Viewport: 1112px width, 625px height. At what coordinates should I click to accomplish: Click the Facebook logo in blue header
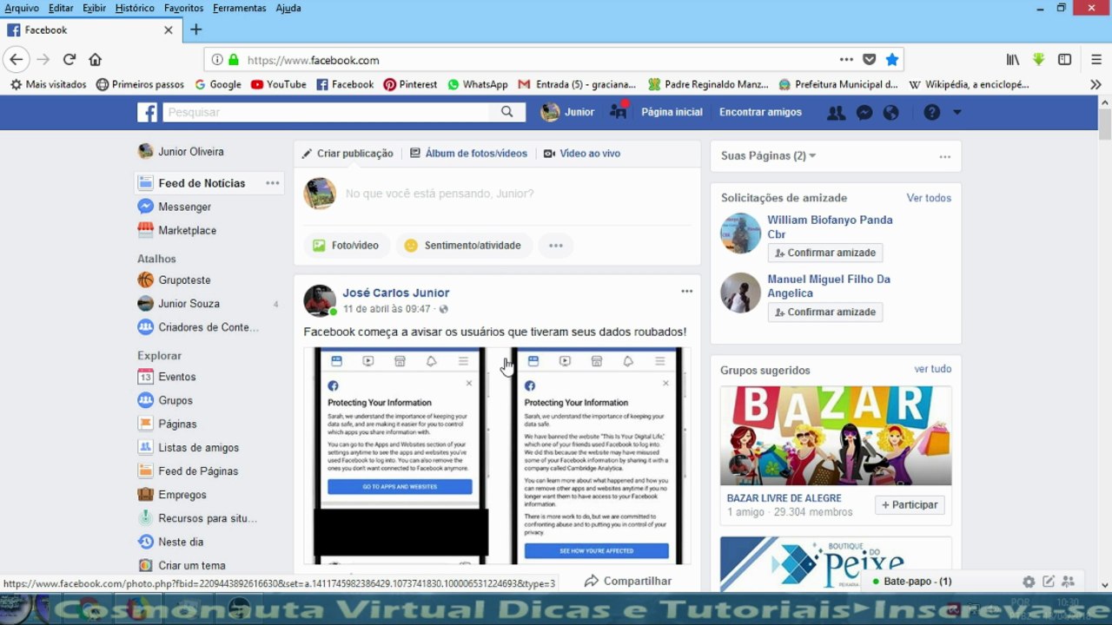click(x=148, y=112)
